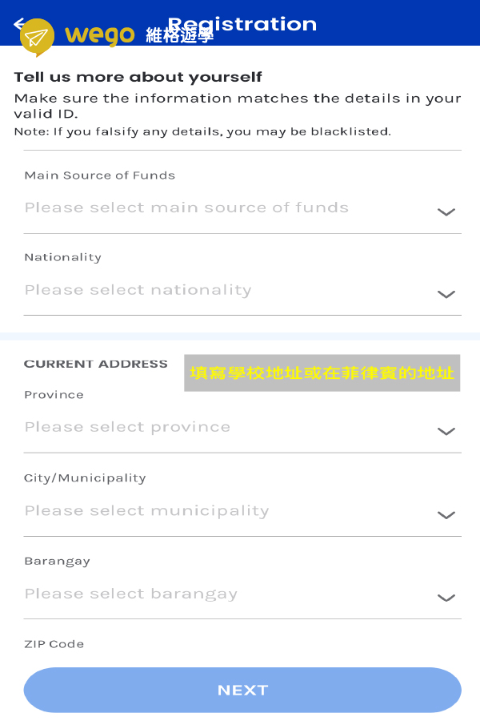This screenshot has width=480, height=721.
Task: Open 'Please select nationality' dropdown
Action: click(138, 290)
